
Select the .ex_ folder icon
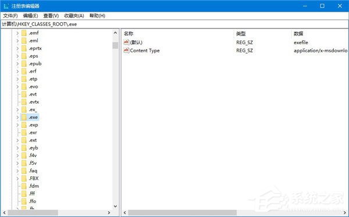tap(24, 109)
